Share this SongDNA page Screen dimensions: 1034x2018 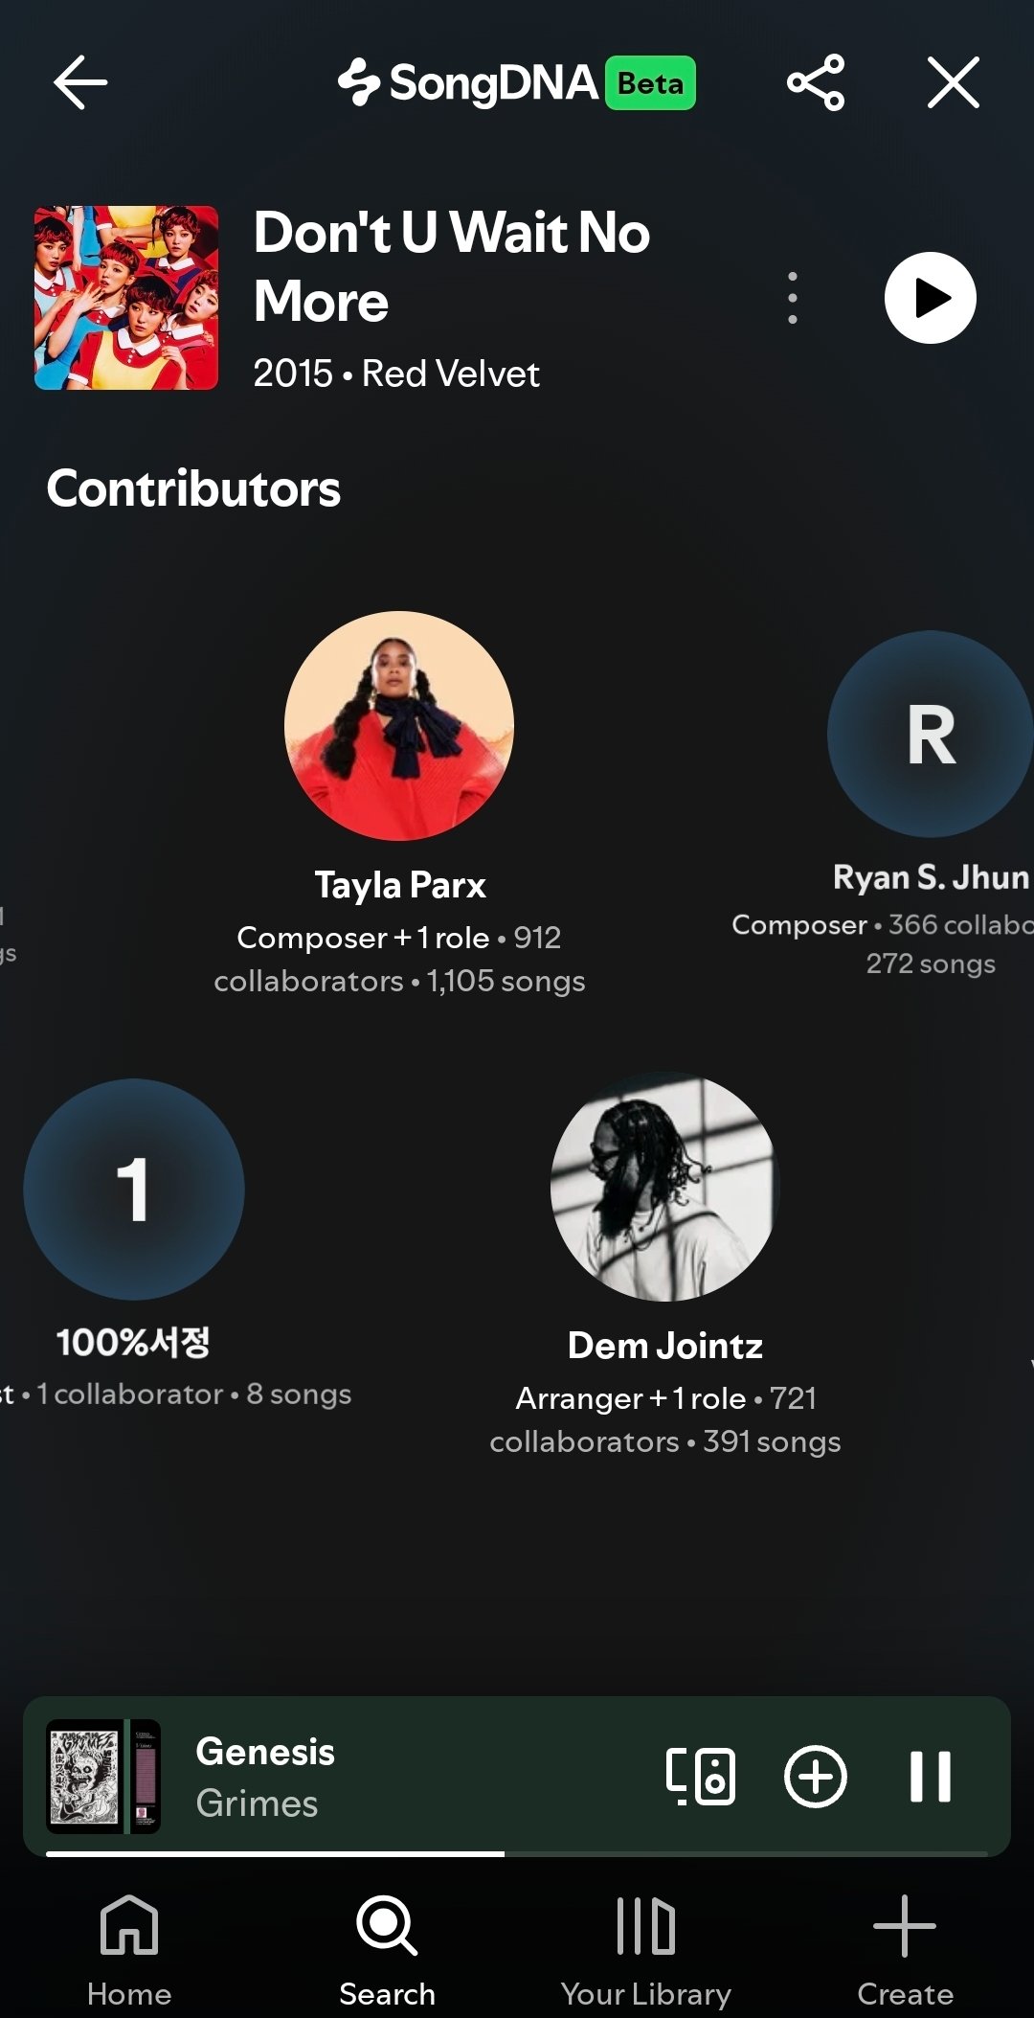pos(816,82)
